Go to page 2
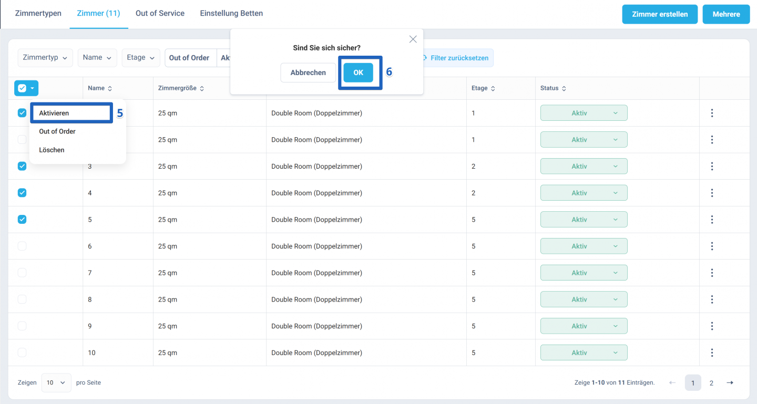The height and width of the screenshot is (404, 757). point(711,383)
